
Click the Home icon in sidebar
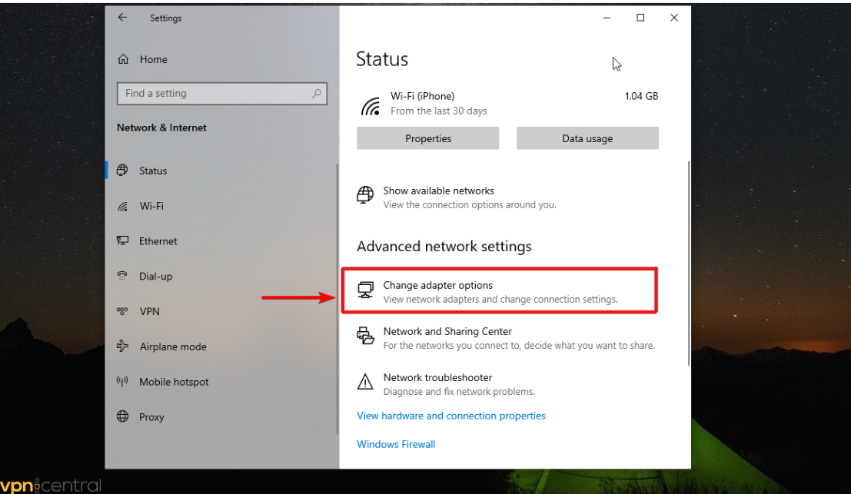pyautogui.click(x=123, y=60)
